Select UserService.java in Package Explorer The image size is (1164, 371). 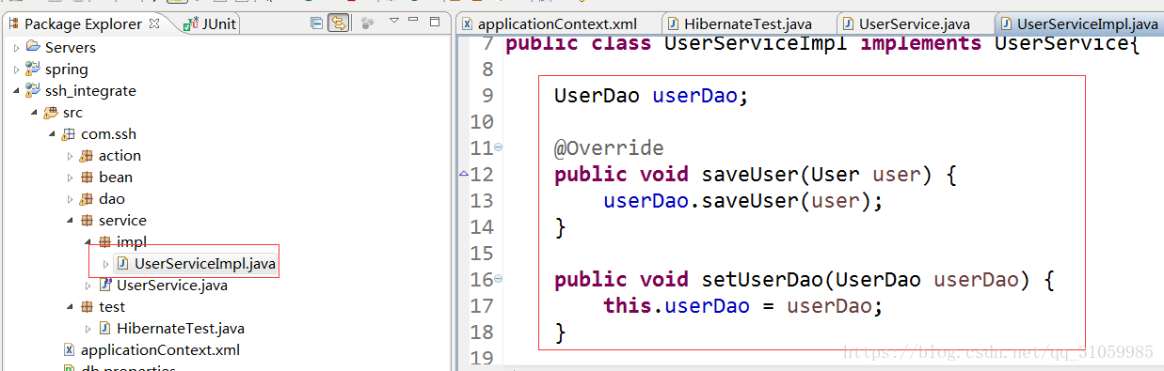tap(172, 286)
